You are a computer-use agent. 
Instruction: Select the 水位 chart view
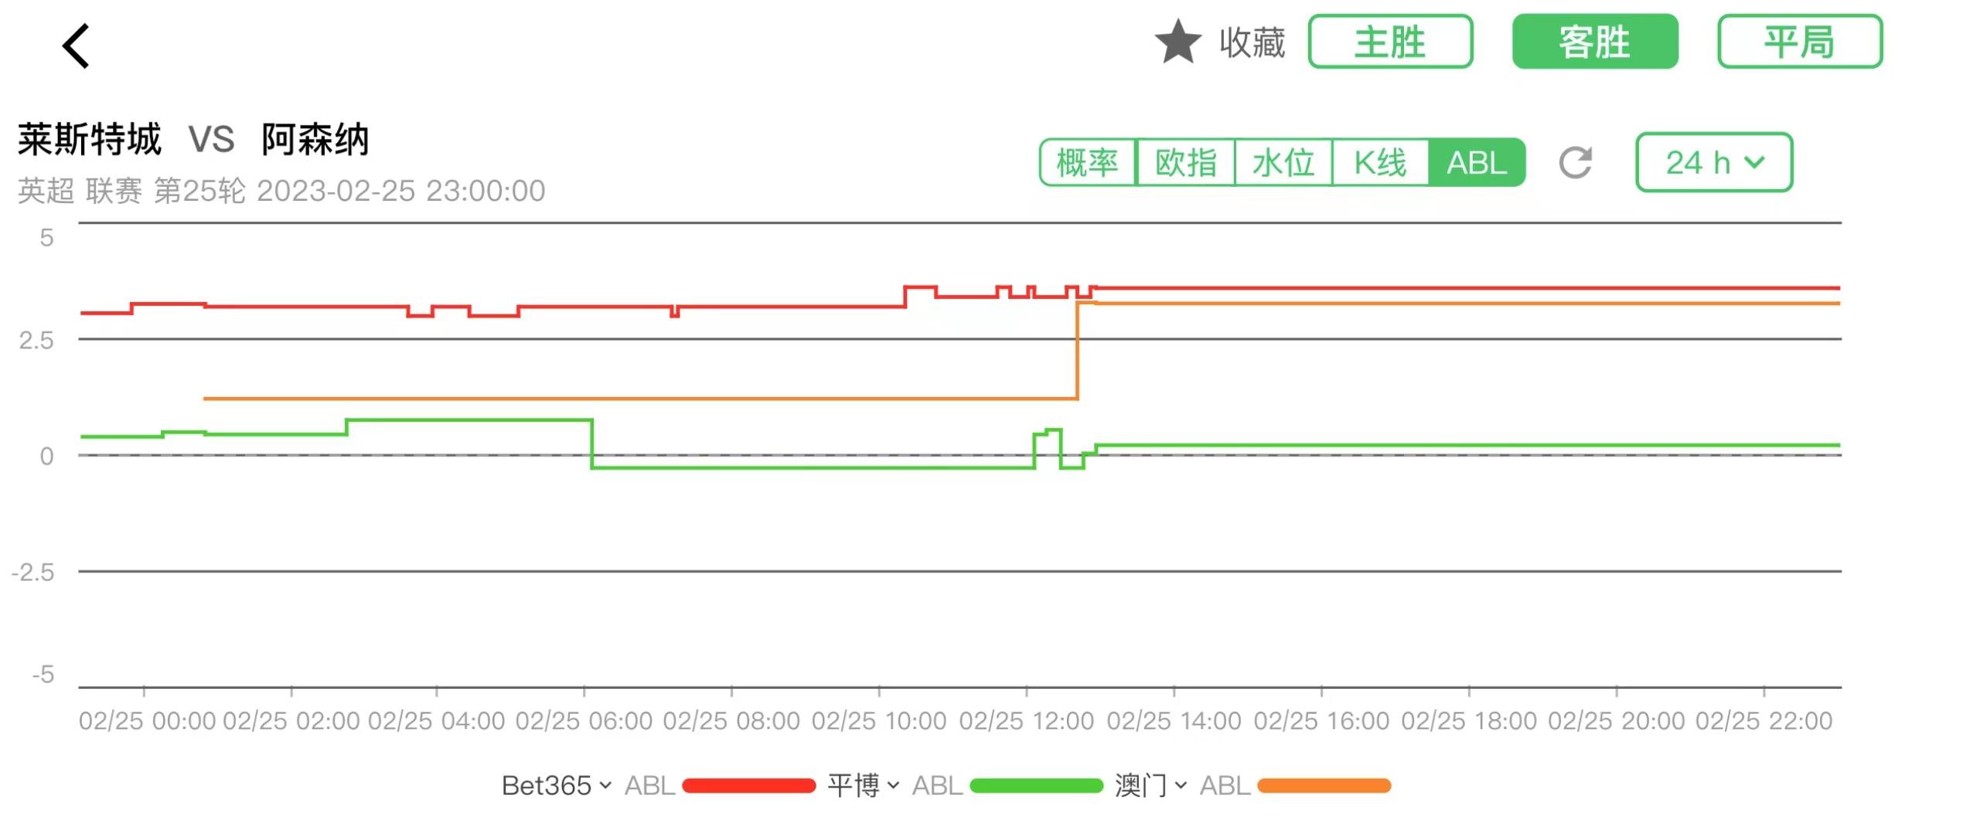tap(1284, 162)
